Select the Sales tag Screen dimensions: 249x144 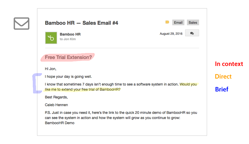[x=193, y=23]
